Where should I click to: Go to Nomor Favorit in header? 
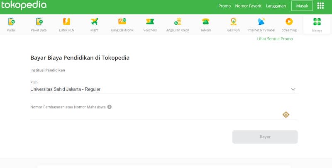(248, 6)
